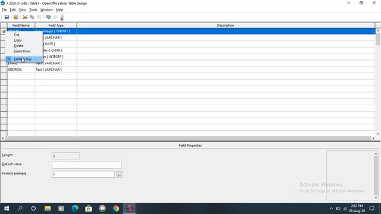The height and width of the screenshot is (214, 381).
Task: Launch Microsoft Edge from the taskbar
Action: (x=75, y=209)
